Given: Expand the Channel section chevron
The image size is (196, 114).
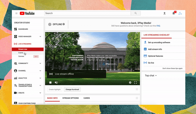Looking at the screenshot, I should (40, 71).
